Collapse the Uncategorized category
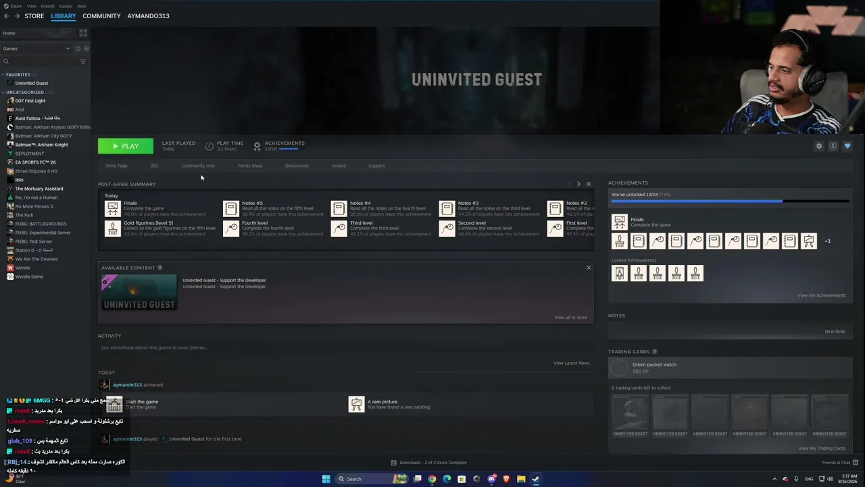Viewport: 865px width, 487px height. pyautogui.click(x=3, y=93)
